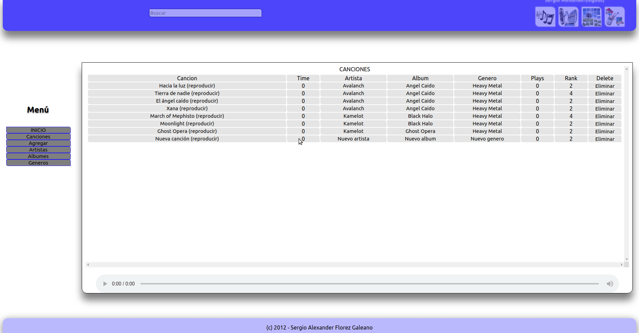Eliminar the Nueva canción entry
This screenshot has height=333, width=639.
click(x=605, y=139)
